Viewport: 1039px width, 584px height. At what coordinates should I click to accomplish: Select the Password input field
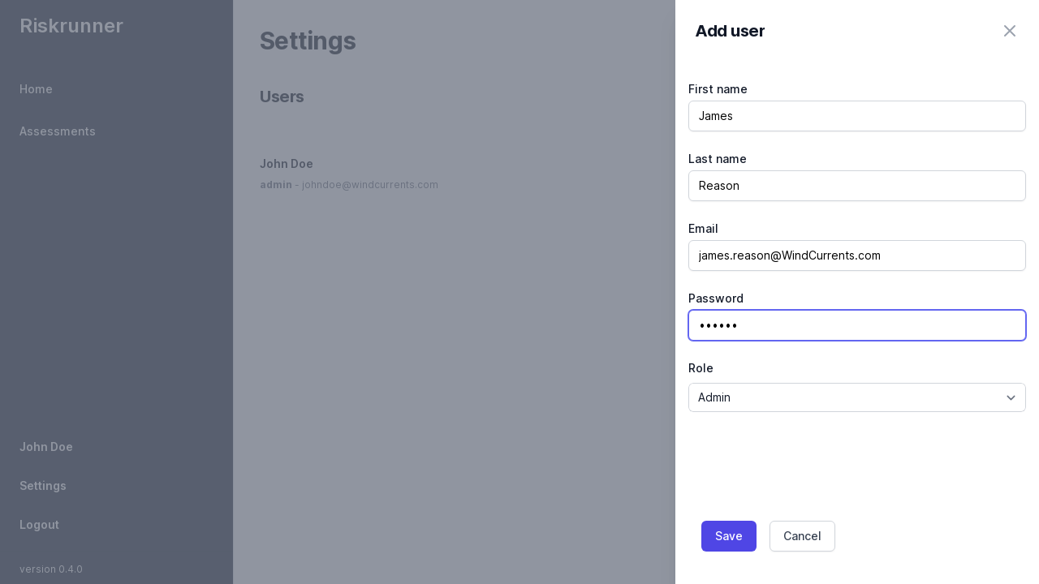click(856, 325)
